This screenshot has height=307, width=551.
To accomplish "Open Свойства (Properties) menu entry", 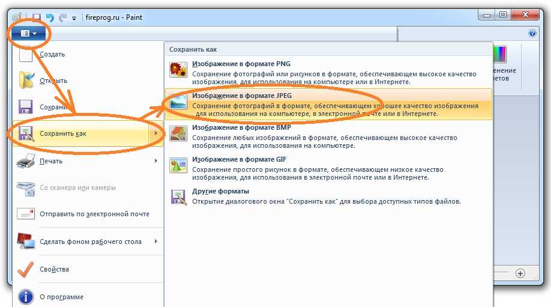I will point(88,269).
